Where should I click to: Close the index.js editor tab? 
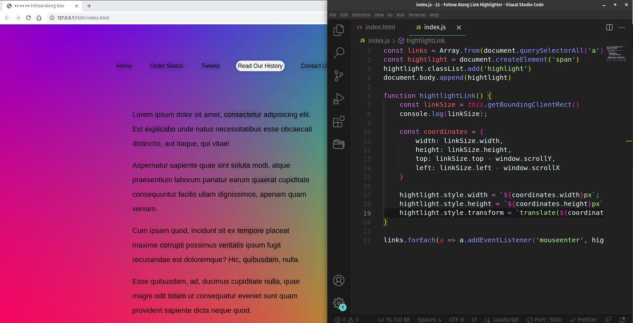pyautogui.click(x=458, y=27)
